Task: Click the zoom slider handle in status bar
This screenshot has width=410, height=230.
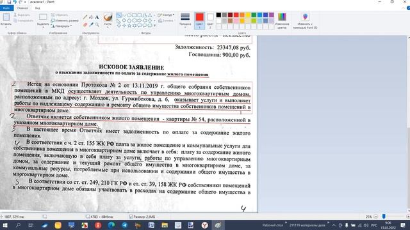Action: [384, 217]
